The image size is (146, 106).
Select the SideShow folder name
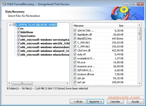coord(27,32)
